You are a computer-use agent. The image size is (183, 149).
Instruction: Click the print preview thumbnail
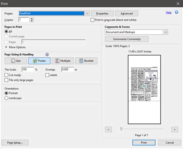click(144, 89)
